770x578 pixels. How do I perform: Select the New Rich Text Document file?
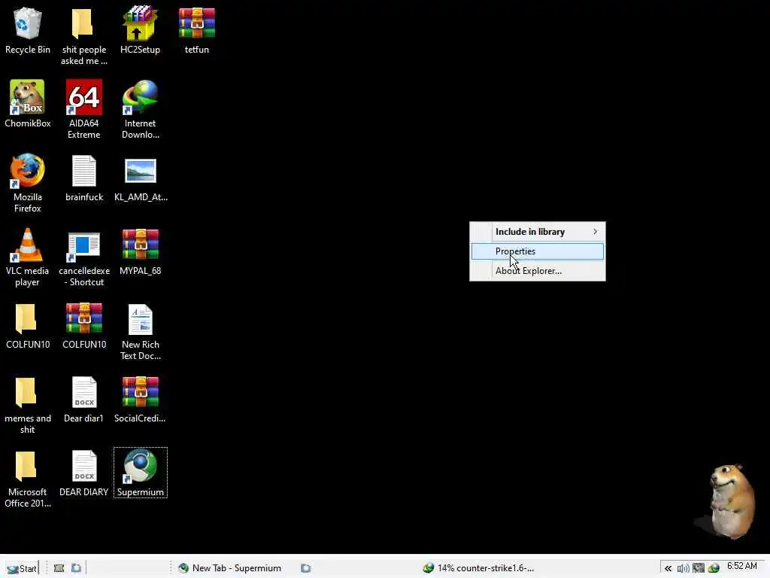pos(140,331)
